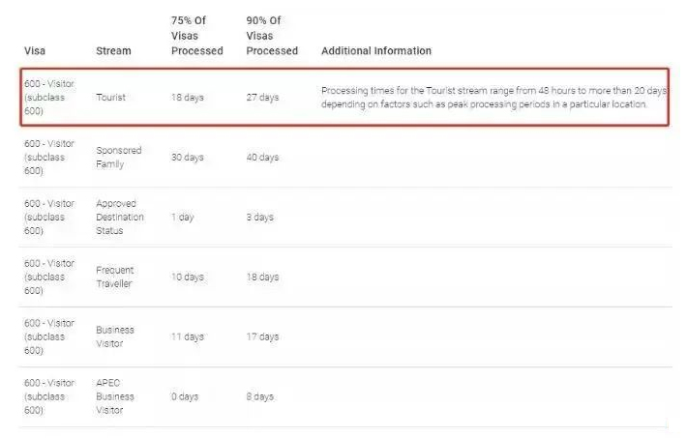Select the Sponsored Family 40 days value
This screenshot has height=438, width=687.
tap(262, 158)
